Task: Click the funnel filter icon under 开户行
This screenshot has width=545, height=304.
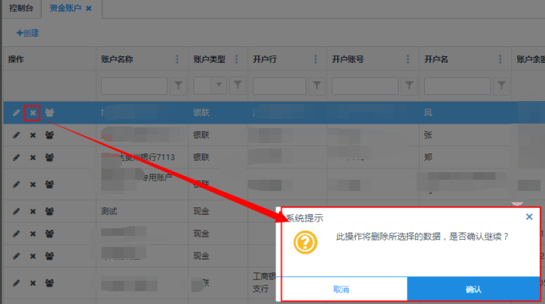Action: 316,86
